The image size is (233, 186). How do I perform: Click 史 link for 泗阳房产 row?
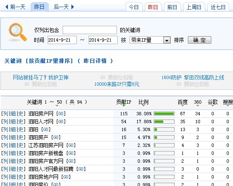click(20, 137)
